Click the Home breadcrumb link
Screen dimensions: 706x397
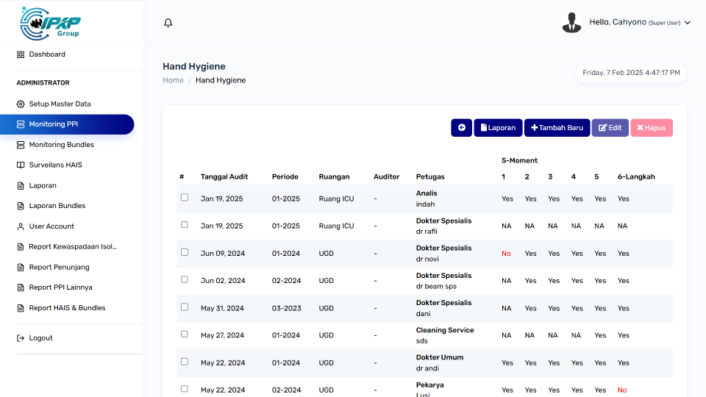point(174,80)
